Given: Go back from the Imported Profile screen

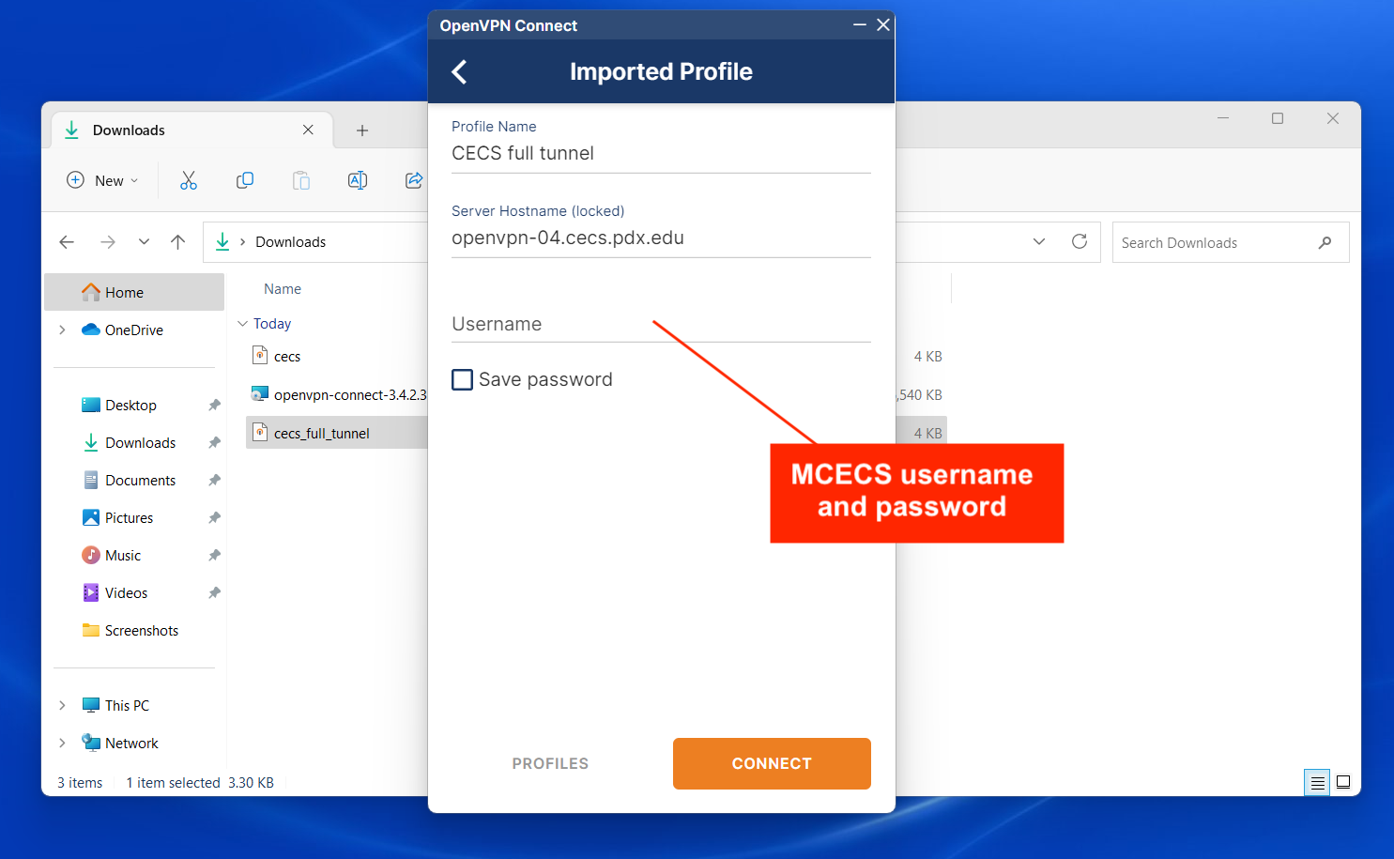Looking at the screenshot, I should coord(459,72).
